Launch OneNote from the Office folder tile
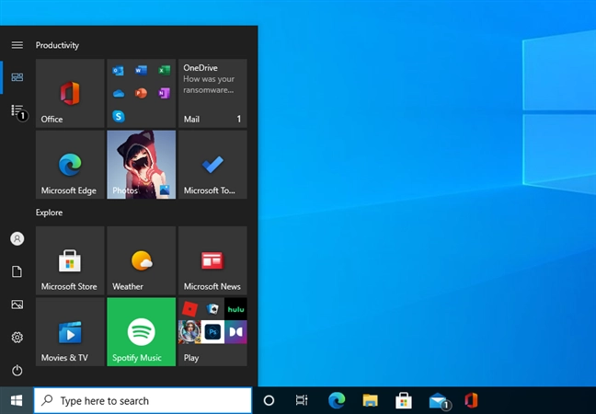This screenshot has height=414, width=596. (165, 93)
